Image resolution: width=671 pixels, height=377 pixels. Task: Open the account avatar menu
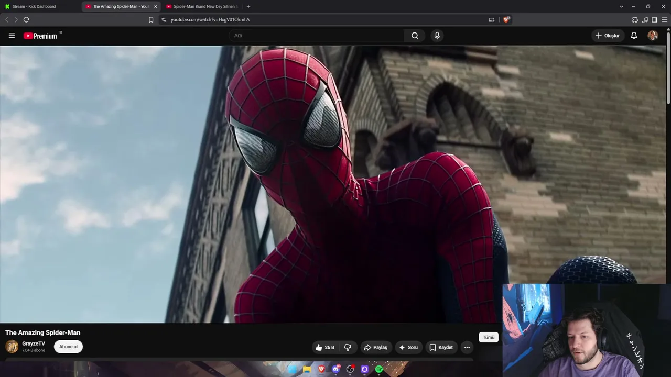[x=653, y=36]
